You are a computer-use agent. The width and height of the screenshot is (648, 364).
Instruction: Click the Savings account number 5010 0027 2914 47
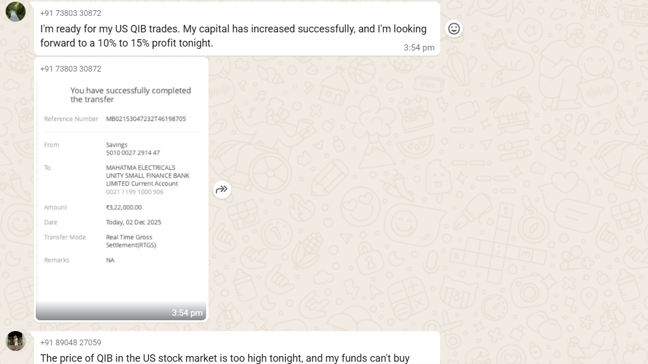[x=133, y=153]
